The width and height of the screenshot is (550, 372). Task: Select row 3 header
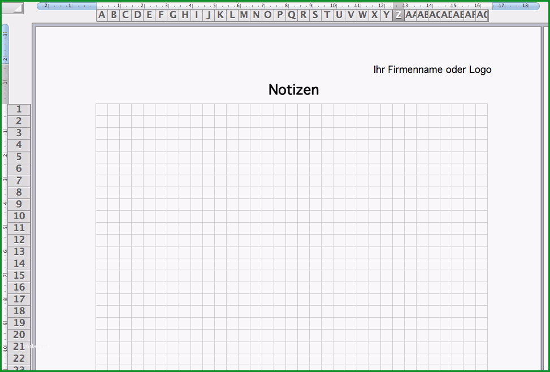tap(19, 133)
